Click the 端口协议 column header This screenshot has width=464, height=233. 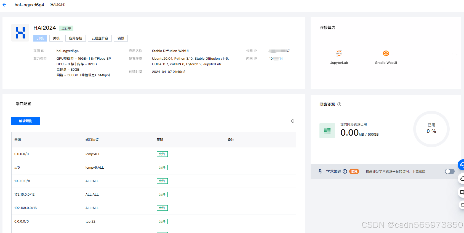(92, 140)
